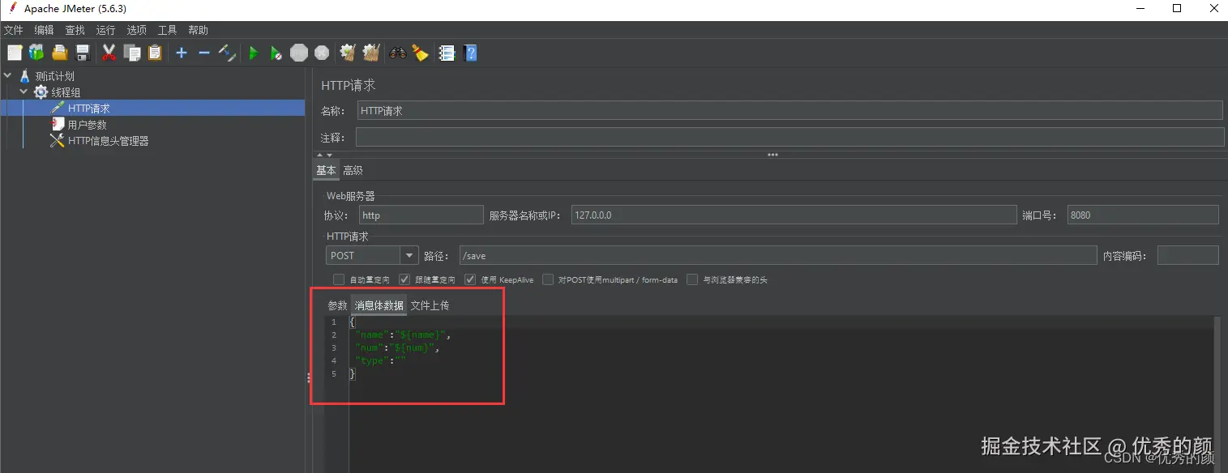Open the 运行 menu
Image resolution: width=1228 pixels, height=473 pixels.
click(x=105, y=30)
